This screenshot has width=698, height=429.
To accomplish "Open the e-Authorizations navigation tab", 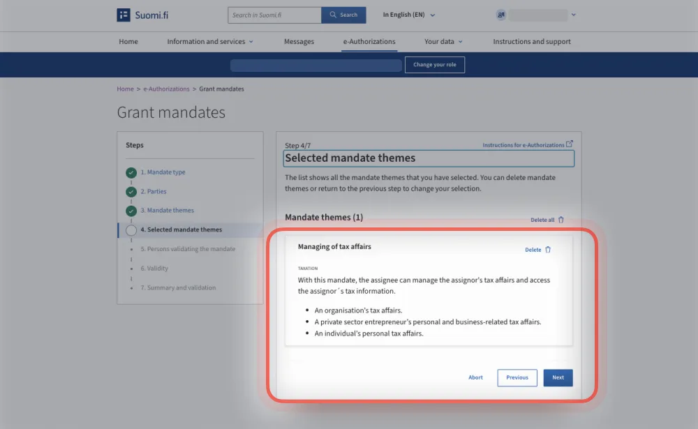I will (x=369, y=41).
